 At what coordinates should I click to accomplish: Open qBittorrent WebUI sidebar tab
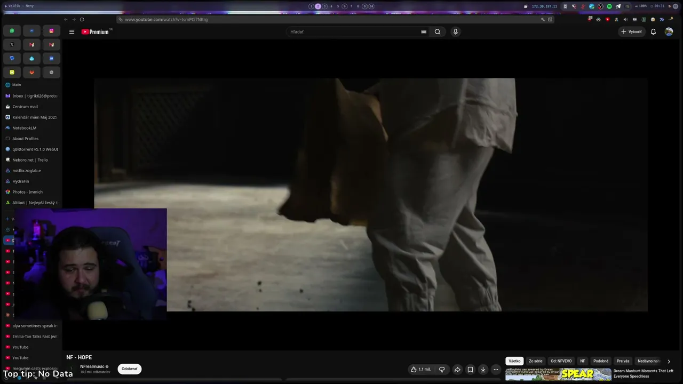[x=31, y=149]
